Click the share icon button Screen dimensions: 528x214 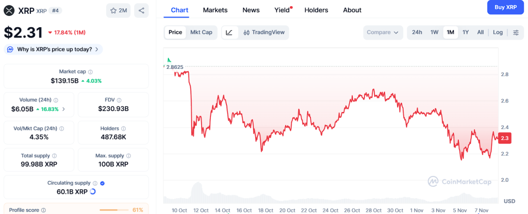click(141, 10)
